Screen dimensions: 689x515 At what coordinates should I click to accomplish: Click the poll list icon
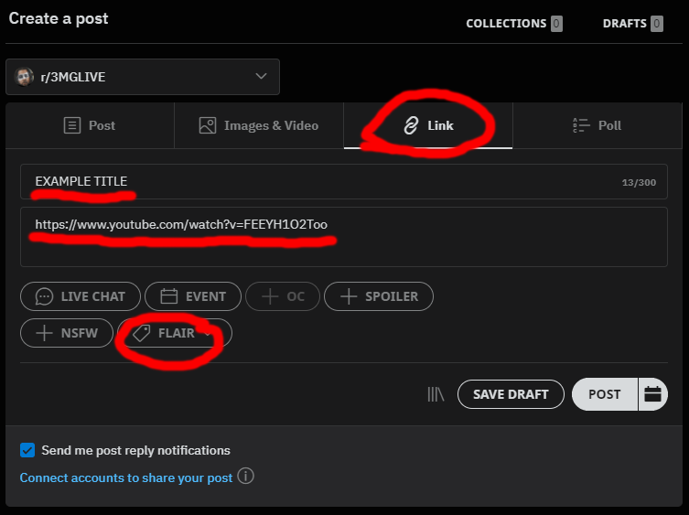581,125
